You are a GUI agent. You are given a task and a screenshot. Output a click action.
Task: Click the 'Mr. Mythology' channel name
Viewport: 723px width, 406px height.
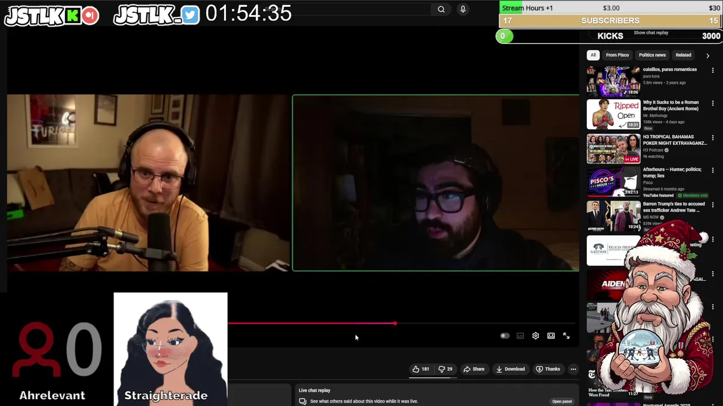coord(655,116)
